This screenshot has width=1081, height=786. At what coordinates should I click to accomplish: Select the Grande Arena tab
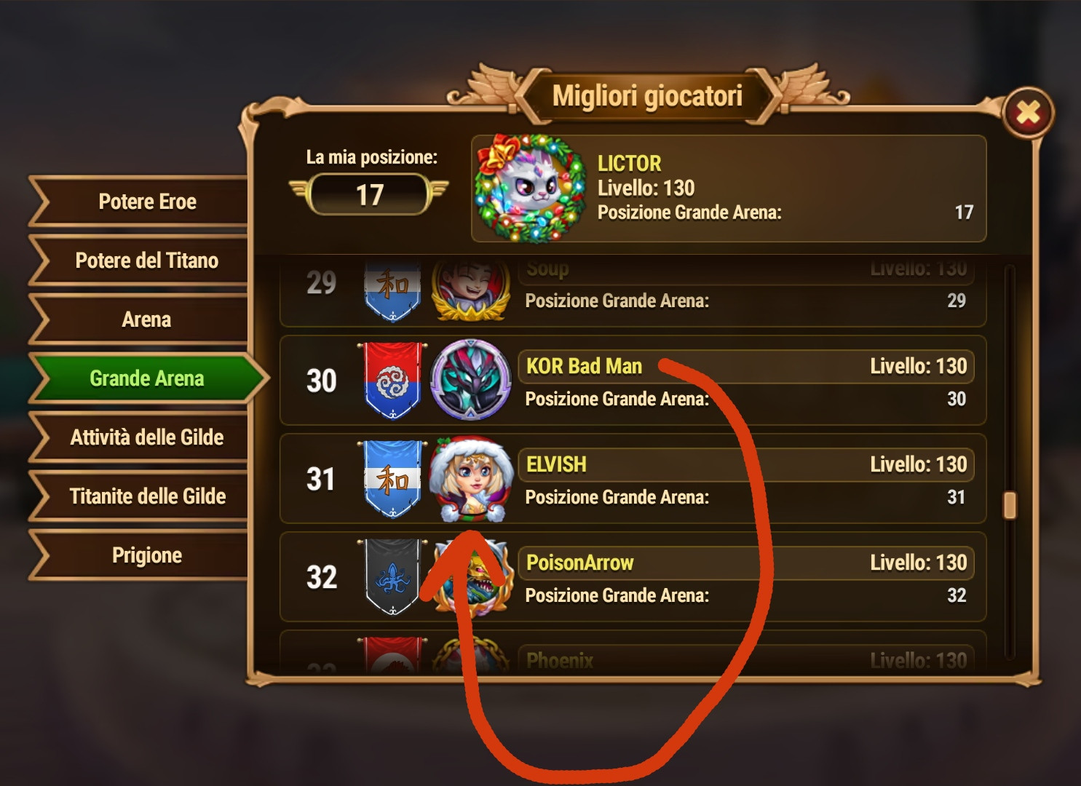pos(147,378)
